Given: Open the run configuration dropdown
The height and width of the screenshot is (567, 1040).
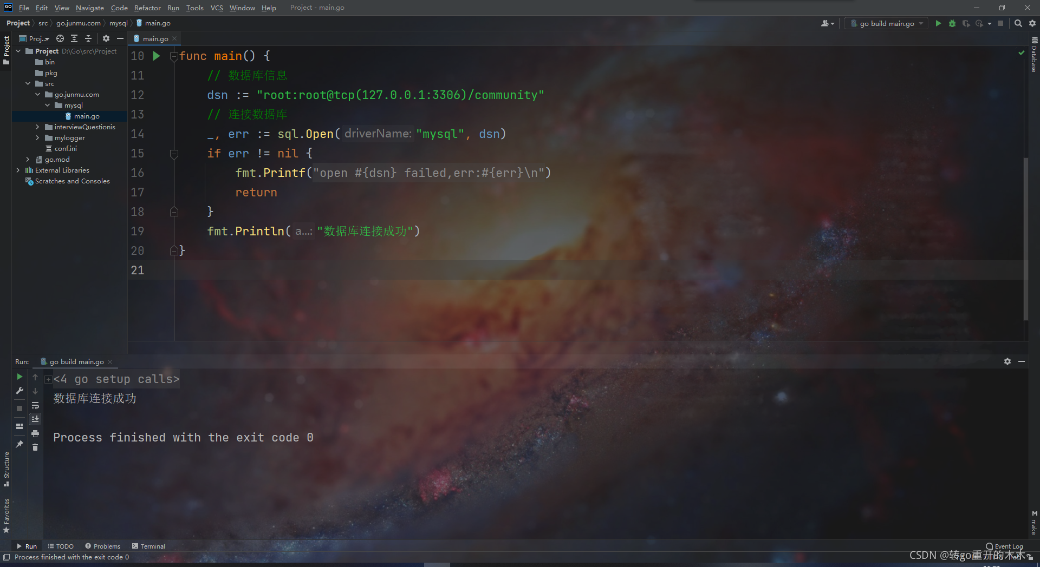Looking at the screenshot, I should tap(887, 23).
